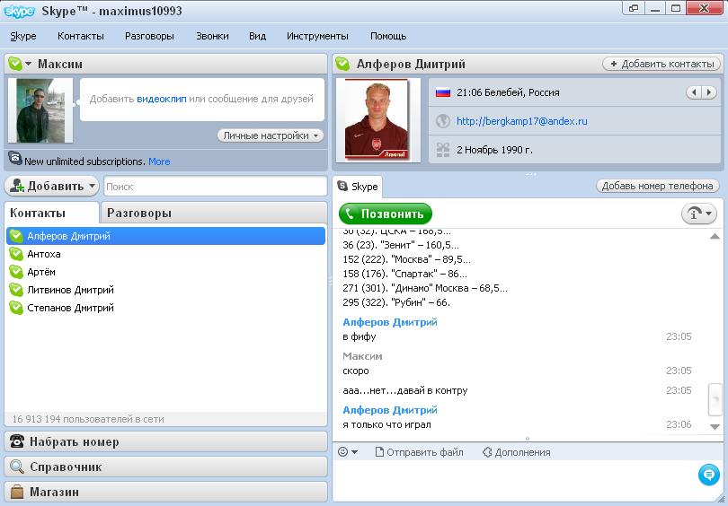Click the Skype logo in title bar
The image size is (728, 506).
point(19,11)
